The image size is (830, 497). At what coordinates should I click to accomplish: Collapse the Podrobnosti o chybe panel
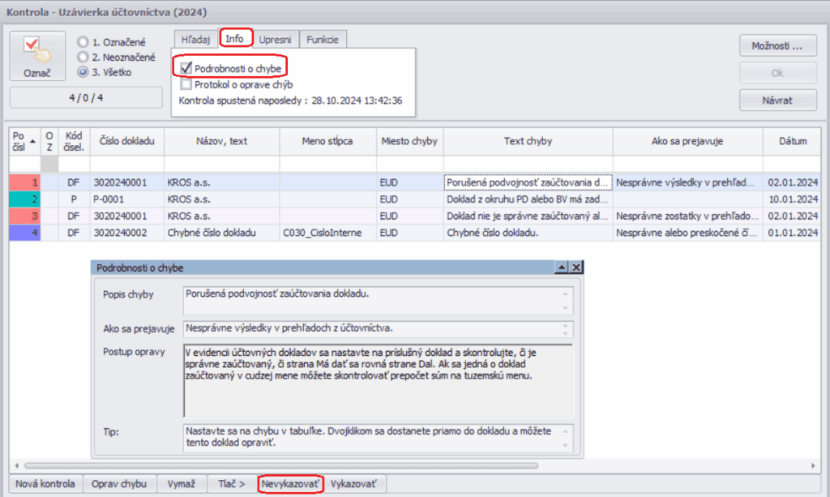(x=561, y=268)
